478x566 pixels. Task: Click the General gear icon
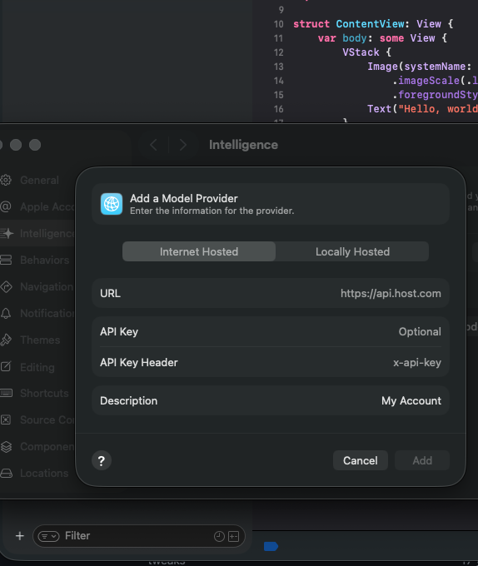[6, 180]
